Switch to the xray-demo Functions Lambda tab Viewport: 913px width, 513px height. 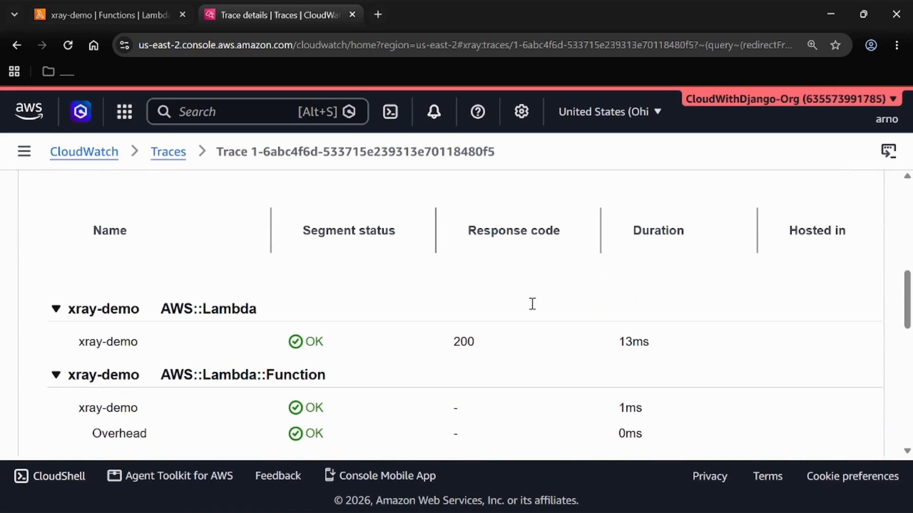click(x=110, y=15)
